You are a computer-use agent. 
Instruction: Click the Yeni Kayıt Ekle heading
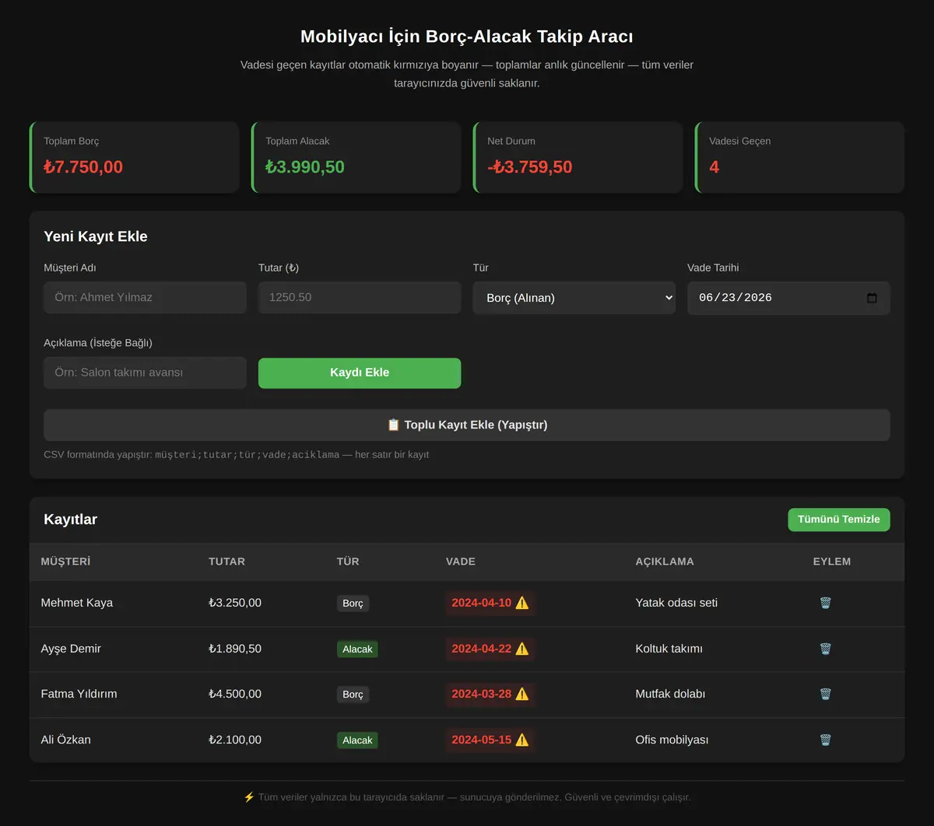pyautogui.click(x=95, y=236)
